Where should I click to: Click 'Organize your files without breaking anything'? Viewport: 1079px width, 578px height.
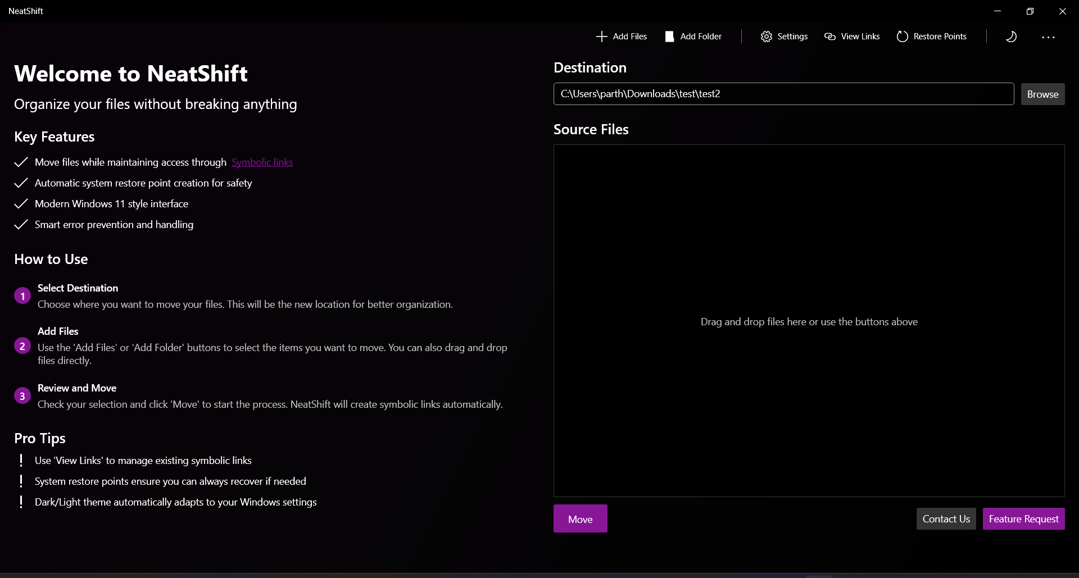tap(155, 104)
